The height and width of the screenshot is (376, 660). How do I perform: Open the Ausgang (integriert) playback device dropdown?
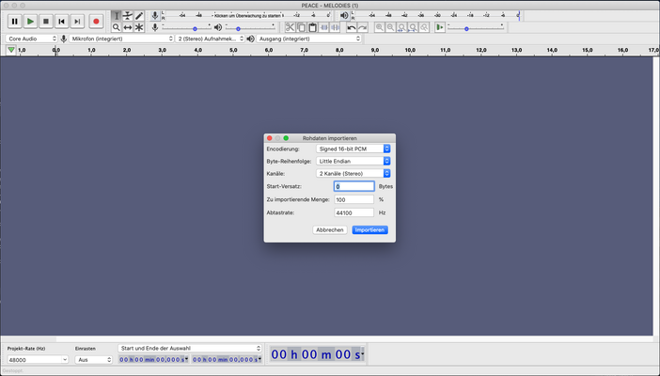[x=308, y=39]
